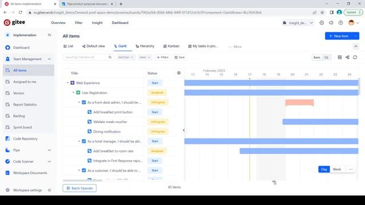
Task: Collapse the table panel with left arrow handle
Action: (184, 130)
